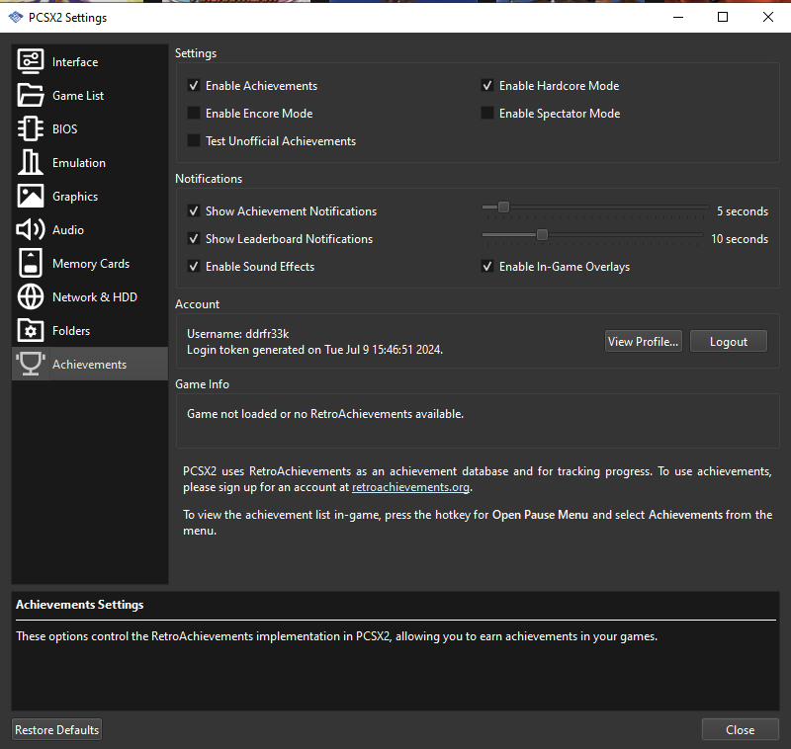The width and height of the screenshot is (791, 749).
Task: Click the Memory Cards icon
Action: tap(31, 263)
